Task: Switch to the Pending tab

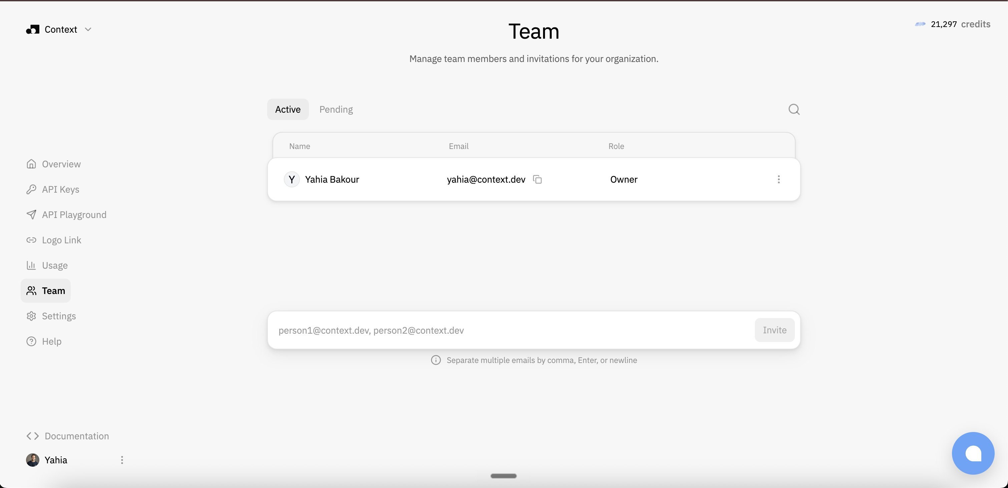Action: coord(336,109)
